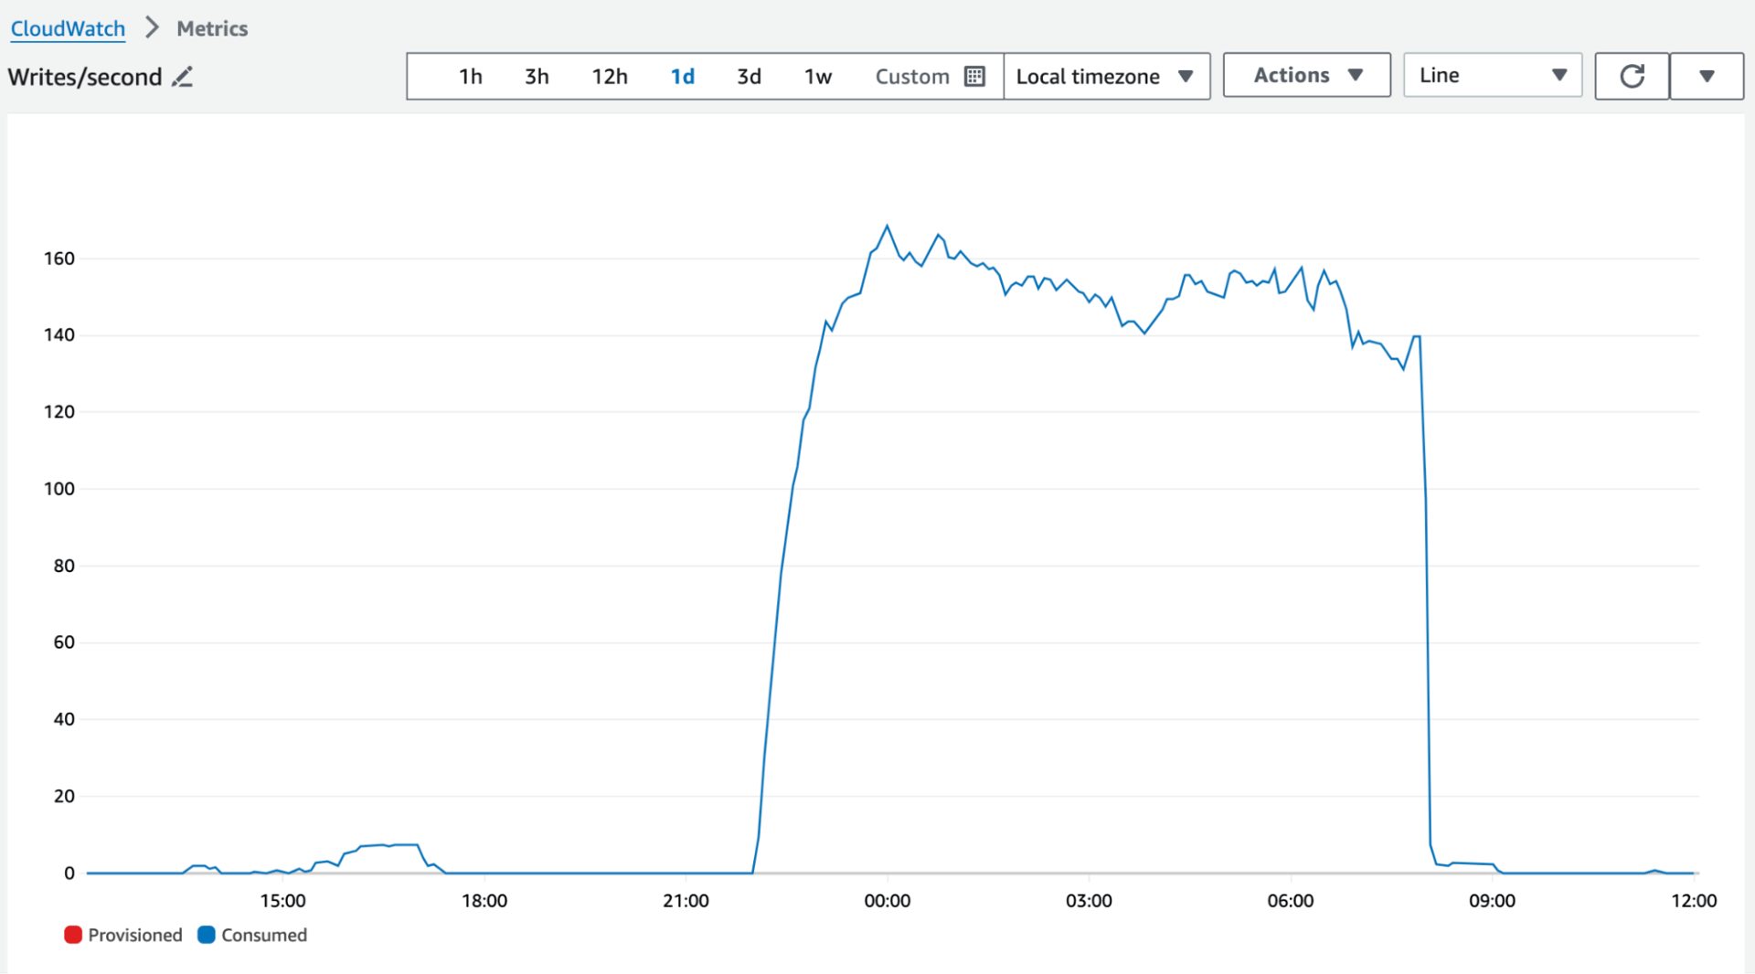Click the 00:00 x-axis time label
1755x974 pixels.
(x=888, y=901)
